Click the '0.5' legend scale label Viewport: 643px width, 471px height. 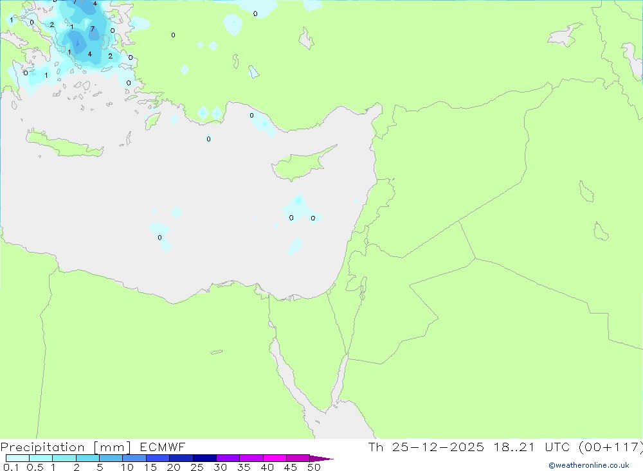(x=35, y=467)
